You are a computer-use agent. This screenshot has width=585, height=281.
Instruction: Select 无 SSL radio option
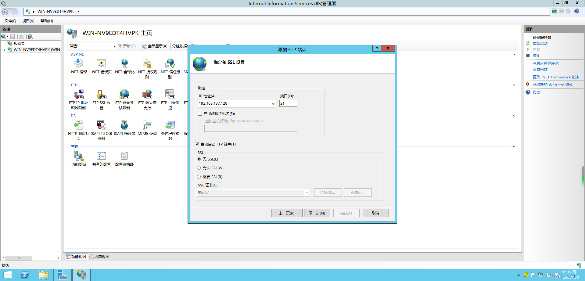pyautogui.click(x=199, y=159)
